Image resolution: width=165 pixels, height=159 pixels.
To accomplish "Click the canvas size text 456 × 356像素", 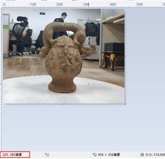I will tap(109, 154).
